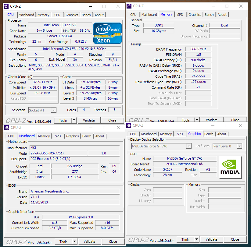Click Close in the Graphics tab window
This screenshot has height=247, width=251.
click(235, 239)
